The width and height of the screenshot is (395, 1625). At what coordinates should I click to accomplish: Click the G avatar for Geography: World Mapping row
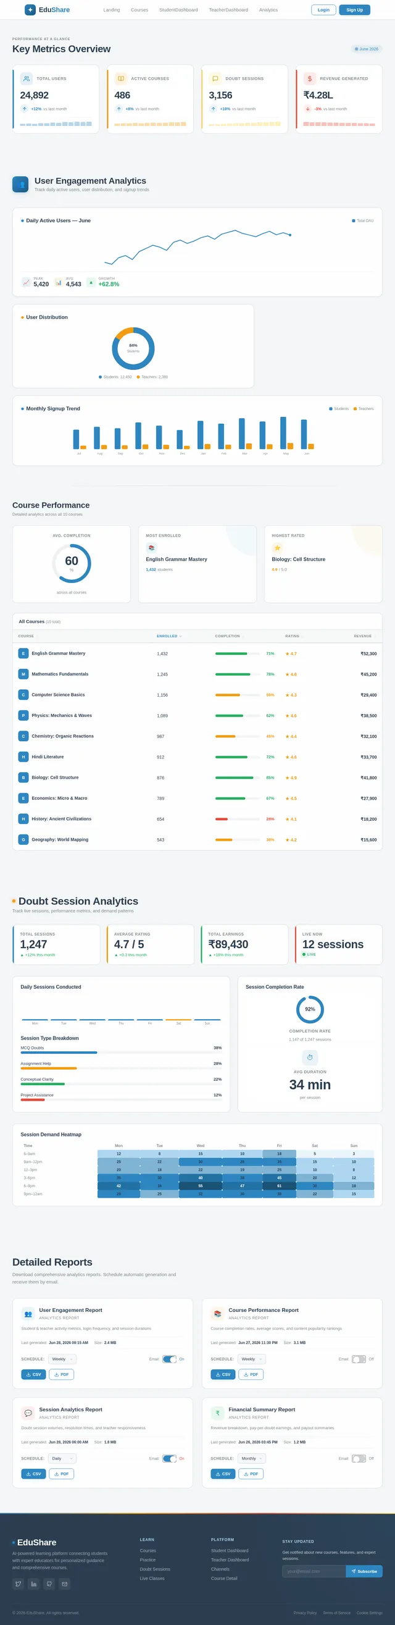(x=23, y=839)
